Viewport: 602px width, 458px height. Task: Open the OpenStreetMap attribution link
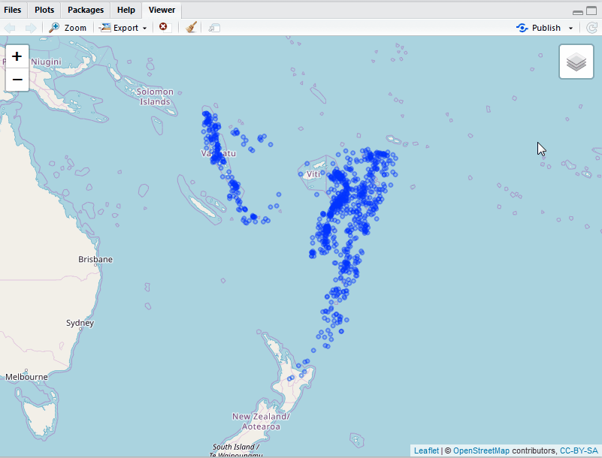(x=480, y=450)
